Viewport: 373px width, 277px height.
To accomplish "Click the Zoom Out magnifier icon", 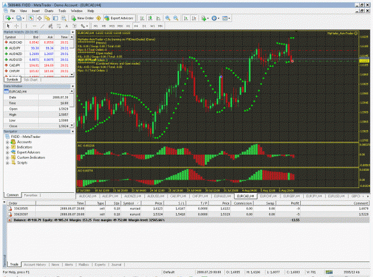I will [176, 18].
